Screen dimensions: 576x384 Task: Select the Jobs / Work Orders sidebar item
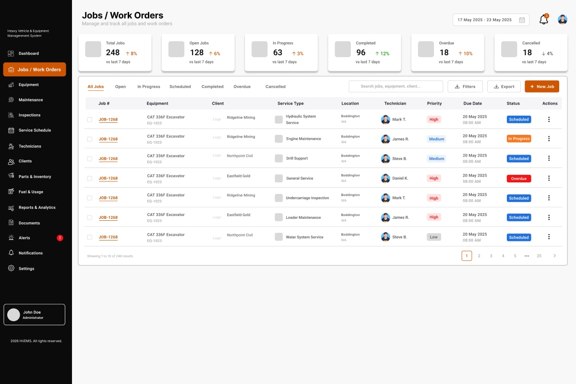tap(35, 70)
